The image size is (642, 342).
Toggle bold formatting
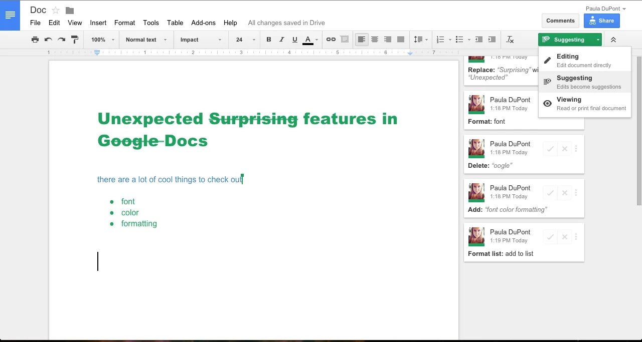coord(269,40)
